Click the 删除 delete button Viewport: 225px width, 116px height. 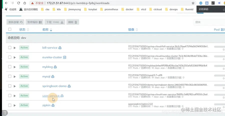pyautogui.click(x=73, y=22)
